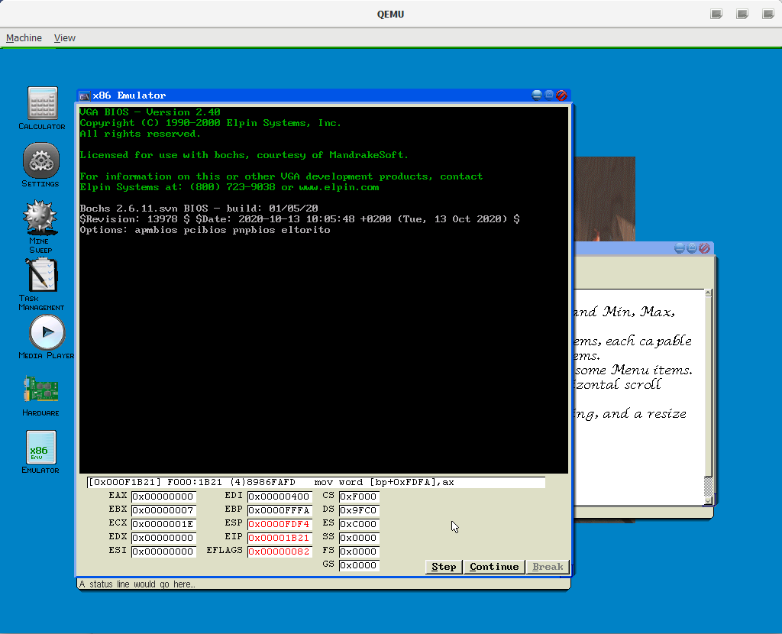Select the ES segment register field
Viewport: 782px width, 634px height.
[x=359, y=524]
